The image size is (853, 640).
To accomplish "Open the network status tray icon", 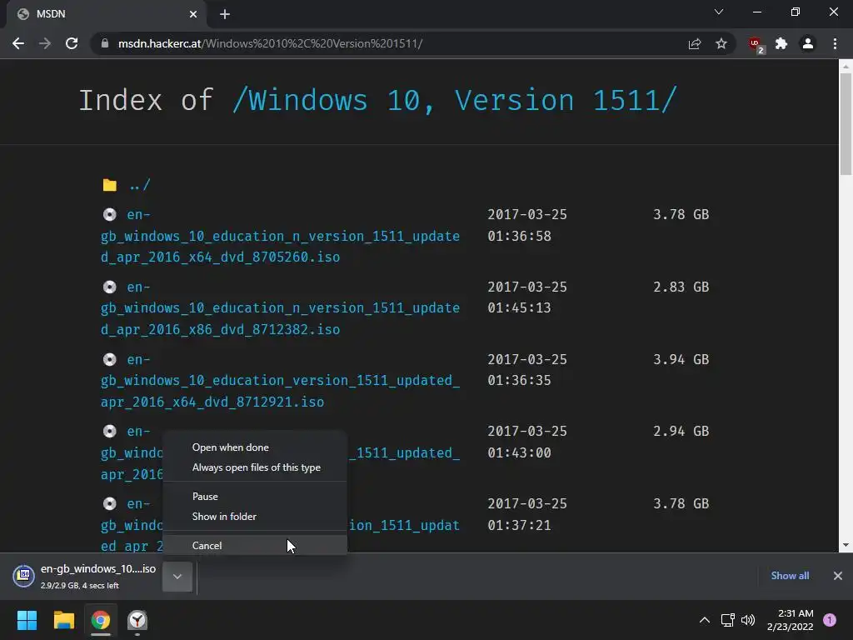I will point(727,620).
